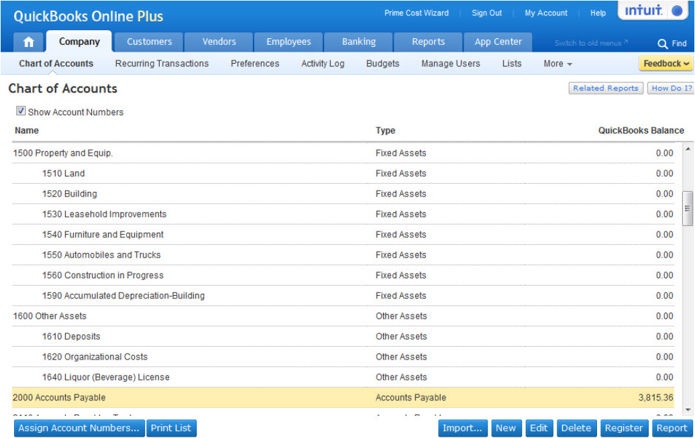This screenshot has width=695, height=438.
Task: Select 1590 Accumulated Depreciation-Building account
Action: pyautogui.click(x=343, y=296)
